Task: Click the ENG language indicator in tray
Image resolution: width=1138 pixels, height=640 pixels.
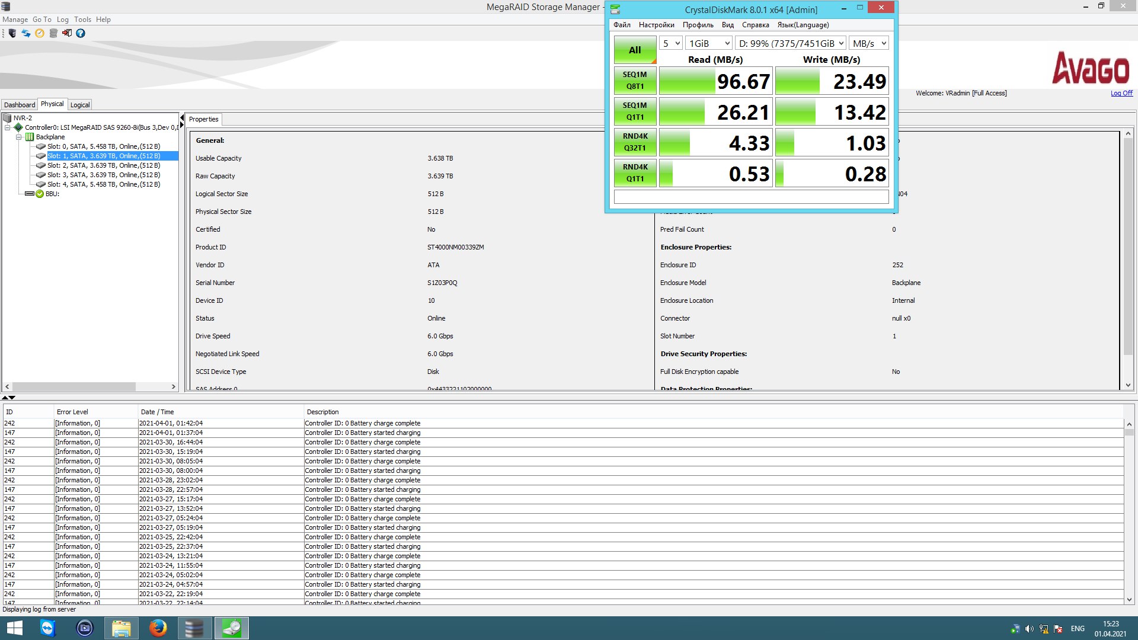Action: click(x=1078, y=629)
